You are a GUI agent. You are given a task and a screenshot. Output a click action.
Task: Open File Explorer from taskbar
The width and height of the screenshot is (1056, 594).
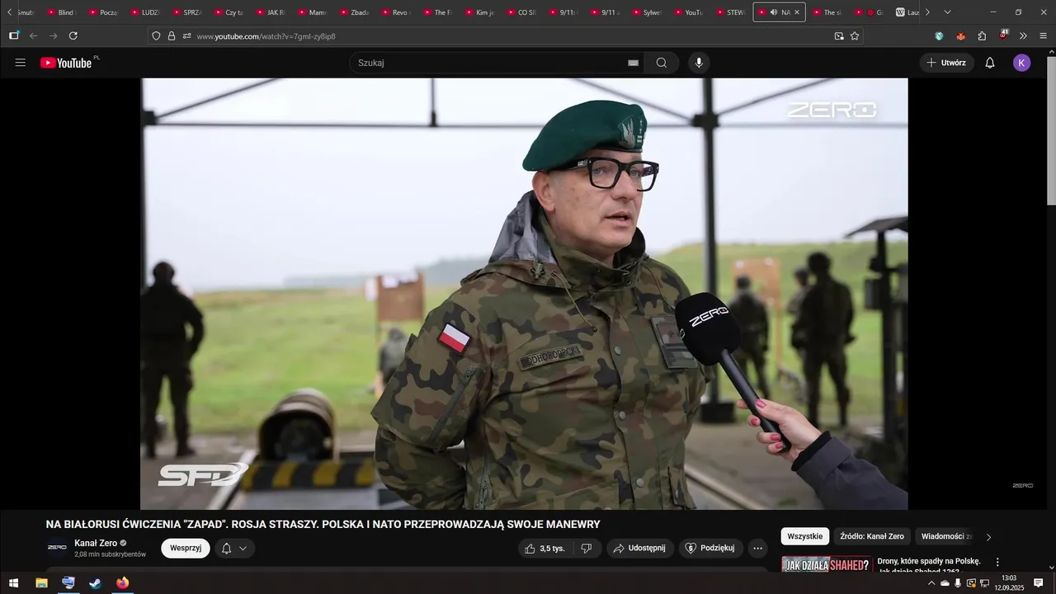click(41, 583)
